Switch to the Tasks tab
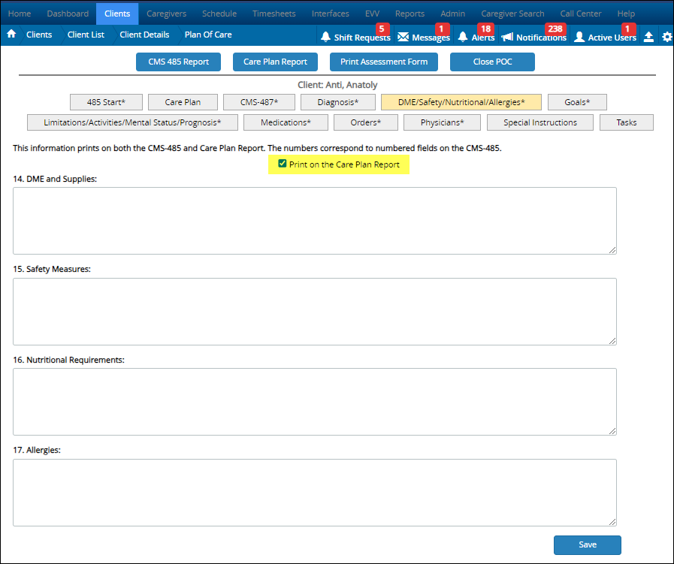Viewport: 674px width, 564px height. (x=627, y=122)
